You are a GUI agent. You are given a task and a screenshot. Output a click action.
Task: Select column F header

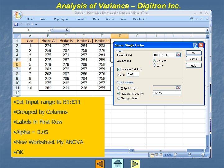(120, 36)
